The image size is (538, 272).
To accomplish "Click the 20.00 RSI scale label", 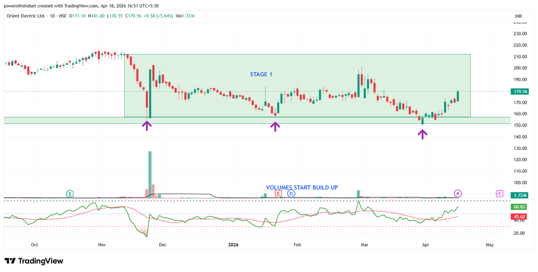I will click(x=518, y=233).
